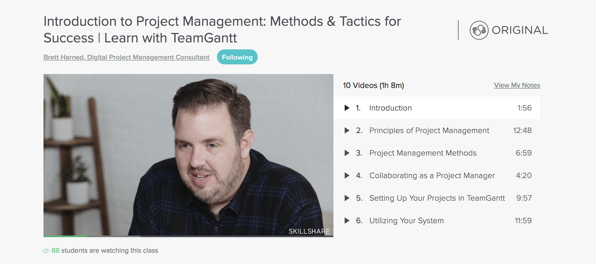This screenshot has height=264, width=596.
Task: Click play arrow for Setting Up Your Projects
Action: tap(347, 198)
